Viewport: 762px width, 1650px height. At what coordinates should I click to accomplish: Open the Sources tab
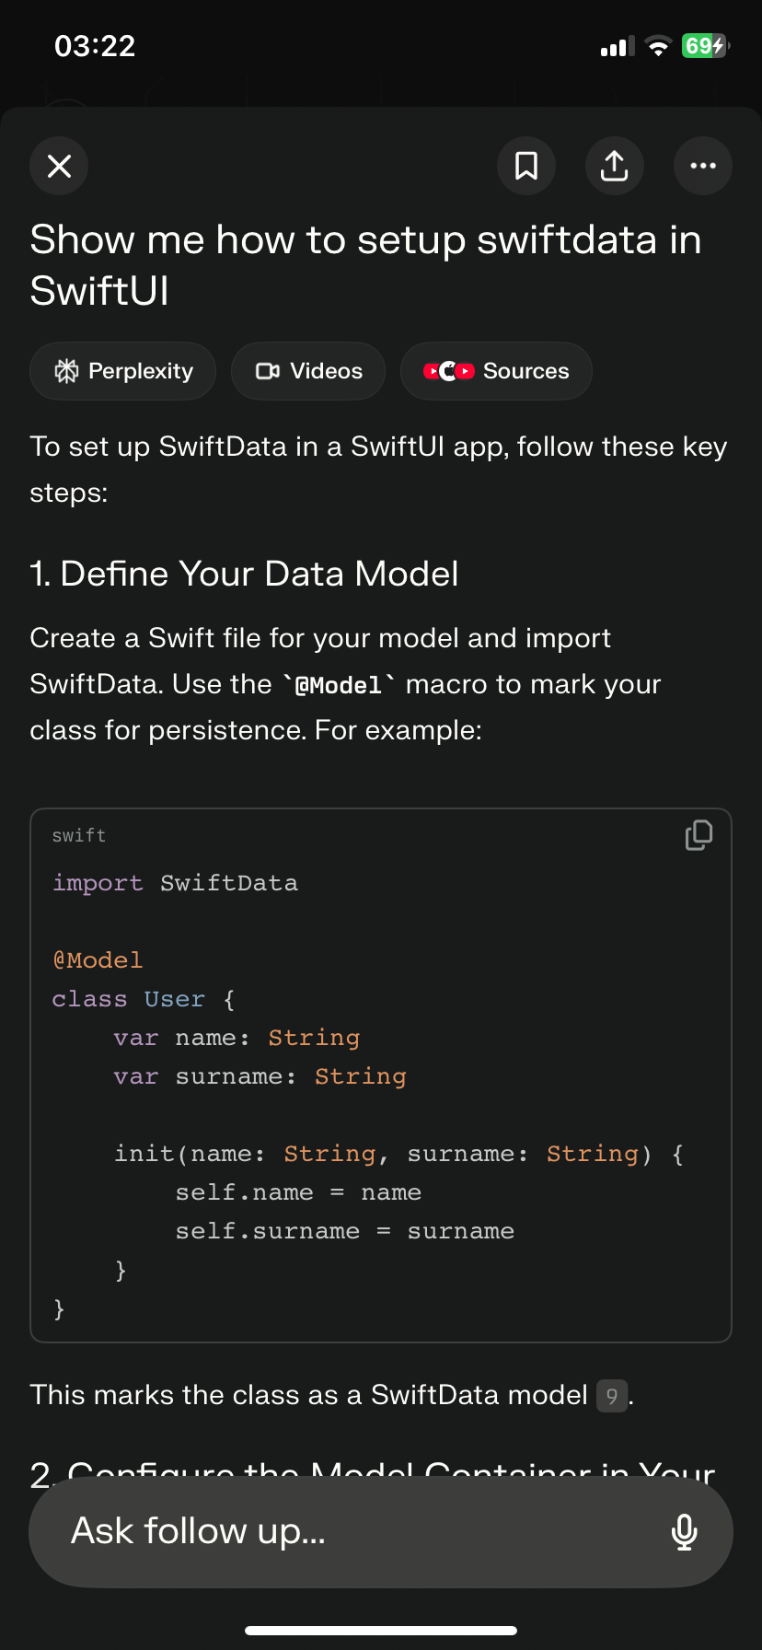coord(496,371)
